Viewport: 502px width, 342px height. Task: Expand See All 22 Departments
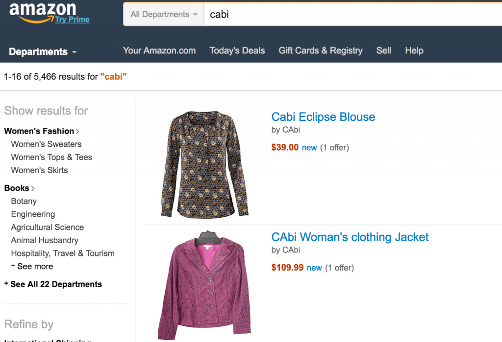coord(53,284)
